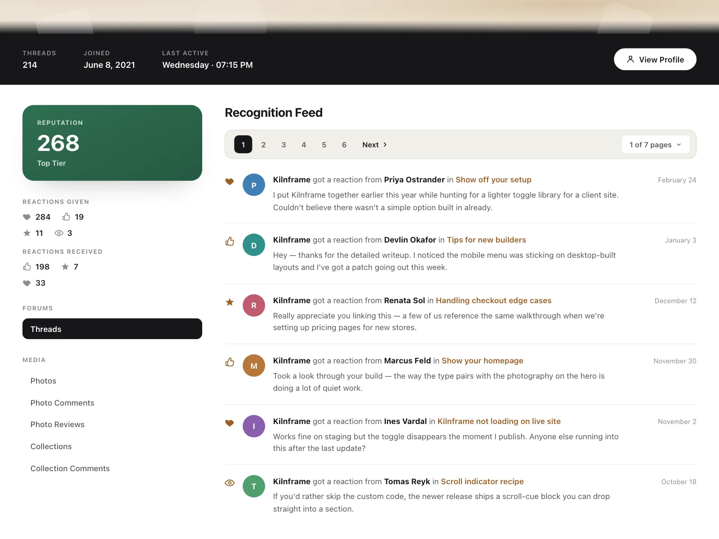This screenshot has height=539, width=719.
Task: Click the 'November 2' date
Action: (x=677, y=422)
